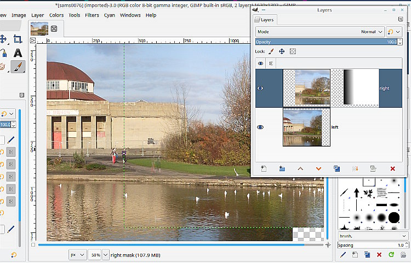Image resolution: width=411 pixels, height=263 pixels.
Task: Toggle lock pixels paintbrush icon
Action: coord(271,51)
